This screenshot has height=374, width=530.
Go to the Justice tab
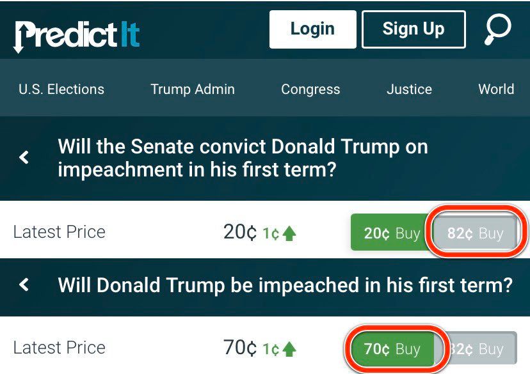(409, 90)
